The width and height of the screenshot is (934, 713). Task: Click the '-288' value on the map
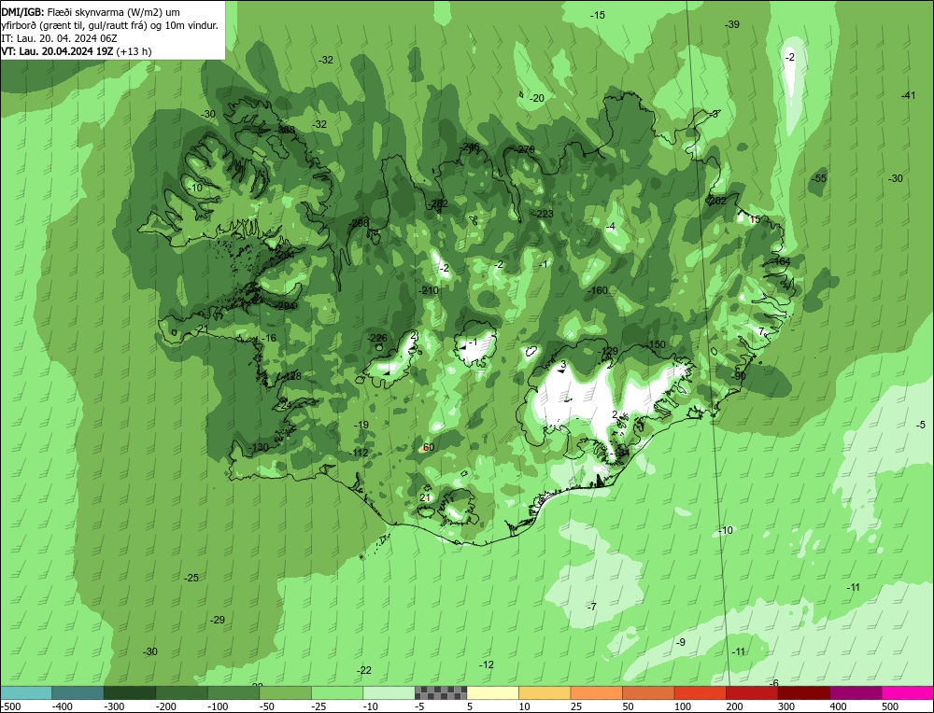[x=360, y=223]
